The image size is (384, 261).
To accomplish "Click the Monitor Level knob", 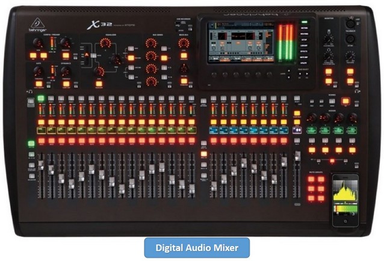I will pos(329,39).
